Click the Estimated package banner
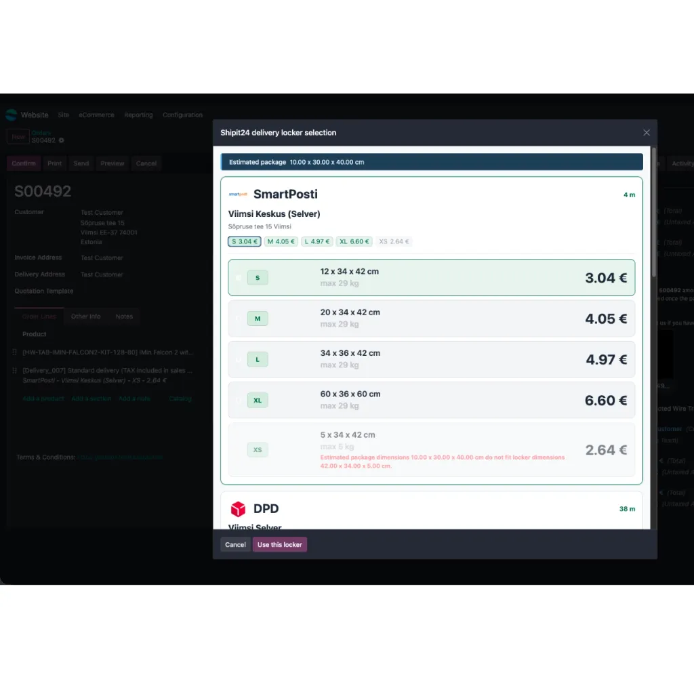The height and width of the screenshot is (694, 694). point(432,162)
